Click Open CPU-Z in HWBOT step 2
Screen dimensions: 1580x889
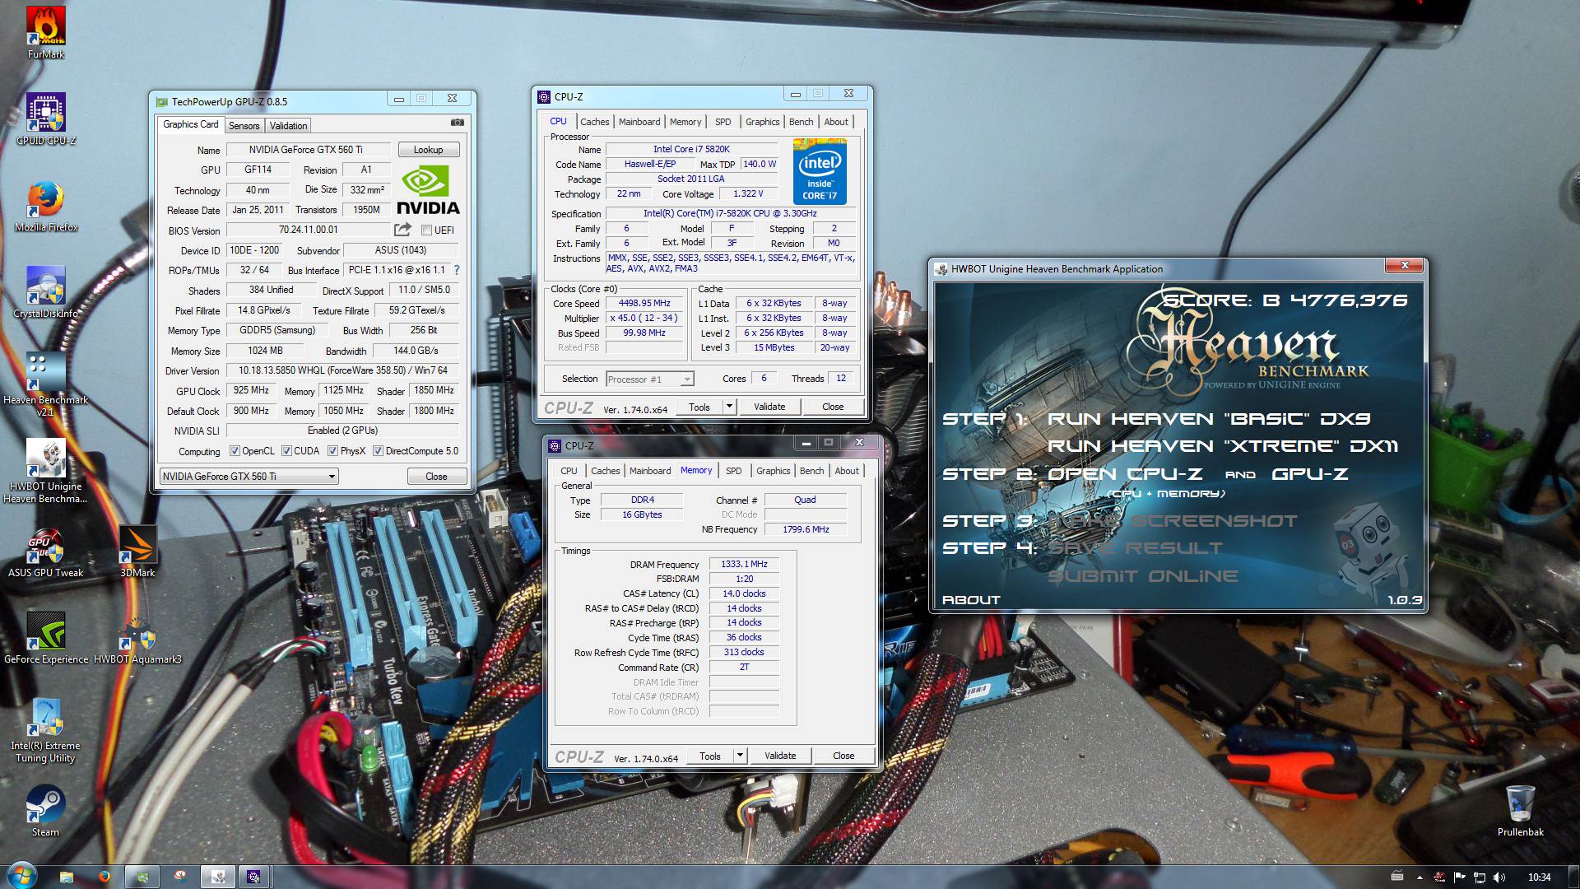(1125, 474)
